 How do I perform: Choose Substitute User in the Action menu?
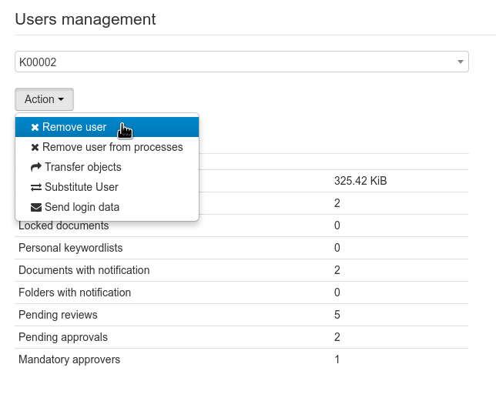click(82, 188)
